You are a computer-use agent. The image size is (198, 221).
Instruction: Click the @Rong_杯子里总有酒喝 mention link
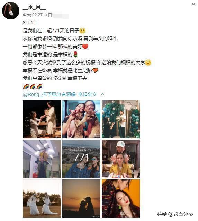click(49, 94)
